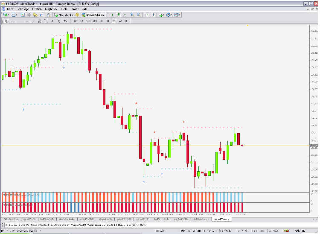Select the arrows drawing tool
The width and height of the screenshot is (320, 234).
(65, 21)
